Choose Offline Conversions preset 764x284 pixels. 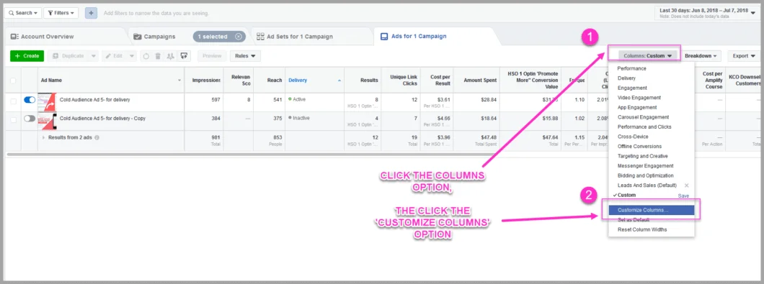pyautogui.click(x=639, y=147)
